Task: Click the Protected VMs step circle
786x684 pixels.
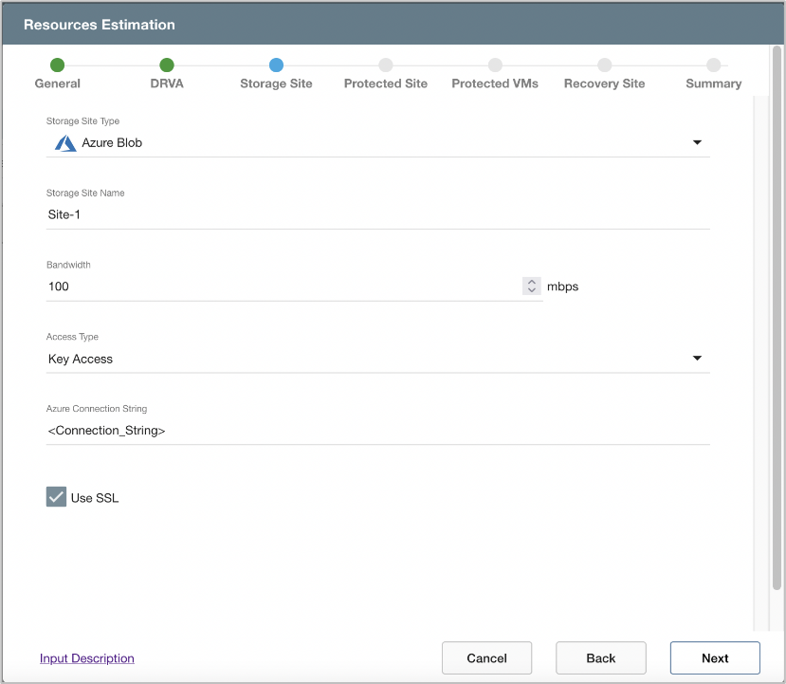Action: (x=495, y=65)
